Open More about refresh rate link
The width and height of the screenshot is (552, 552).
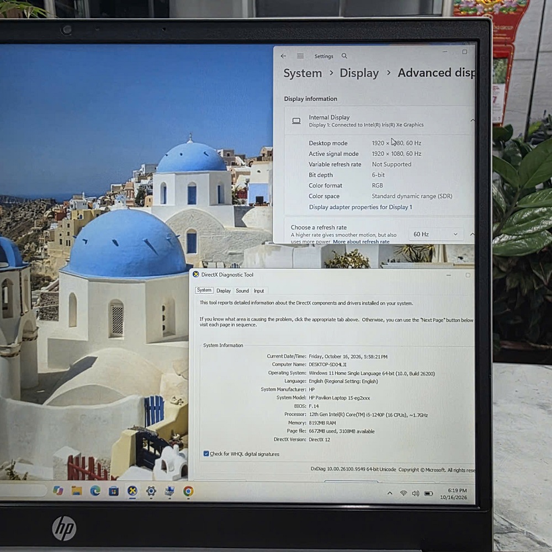(x=361, y=242)
